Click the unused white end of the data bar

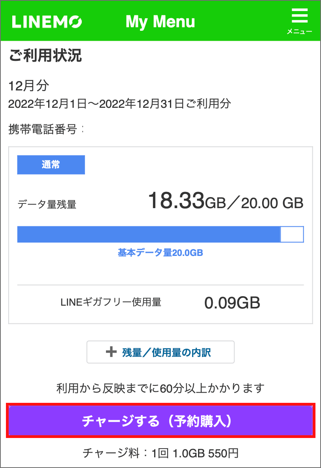292,234
